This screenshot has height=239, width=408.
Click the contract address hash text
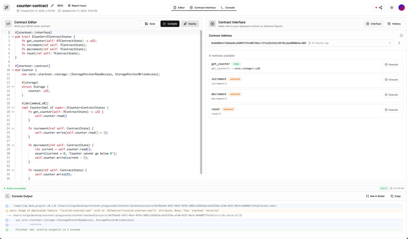[259, 43]
